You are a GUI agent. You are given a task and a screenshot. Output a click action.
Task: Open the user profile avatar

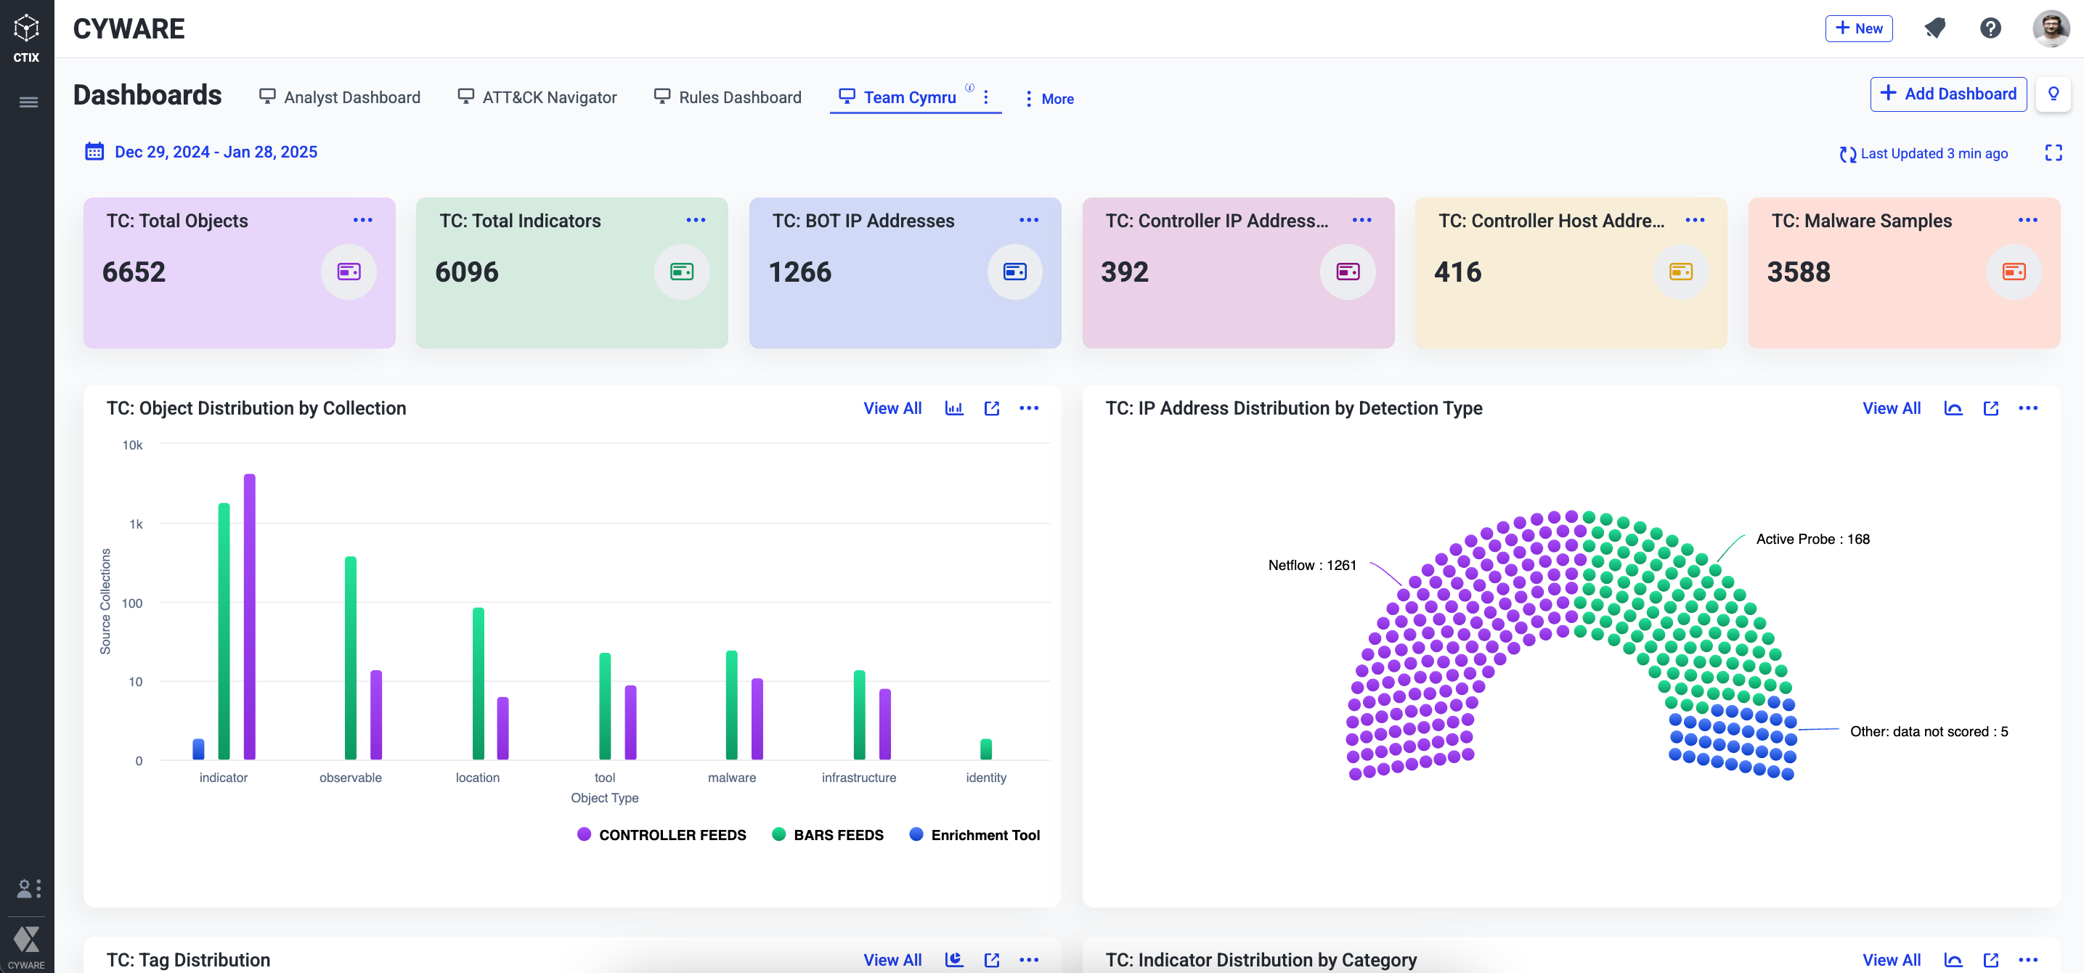(2050, 28)
